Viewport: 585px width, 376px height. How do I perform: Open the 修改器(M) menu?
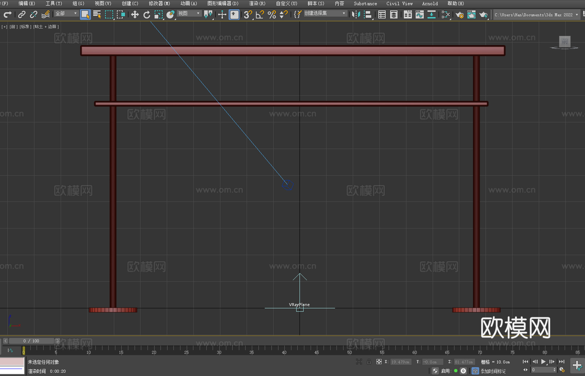(x=159, y=4)
